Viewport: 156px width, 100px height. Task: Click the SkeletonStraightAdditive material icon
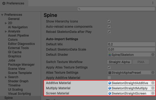click(x=109, y=83)
